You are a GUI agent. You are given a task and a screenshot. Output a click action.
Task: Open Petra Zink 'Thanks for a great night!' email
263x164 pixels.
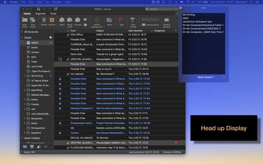click(x=116, y=54)
